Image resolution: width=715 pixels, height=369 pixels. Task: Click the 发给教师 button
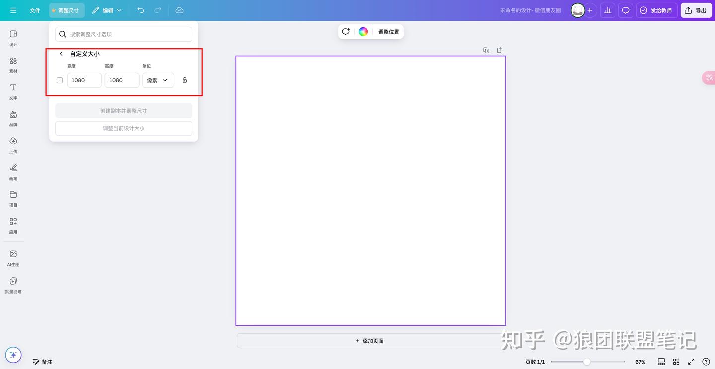[x=657, y=10]
